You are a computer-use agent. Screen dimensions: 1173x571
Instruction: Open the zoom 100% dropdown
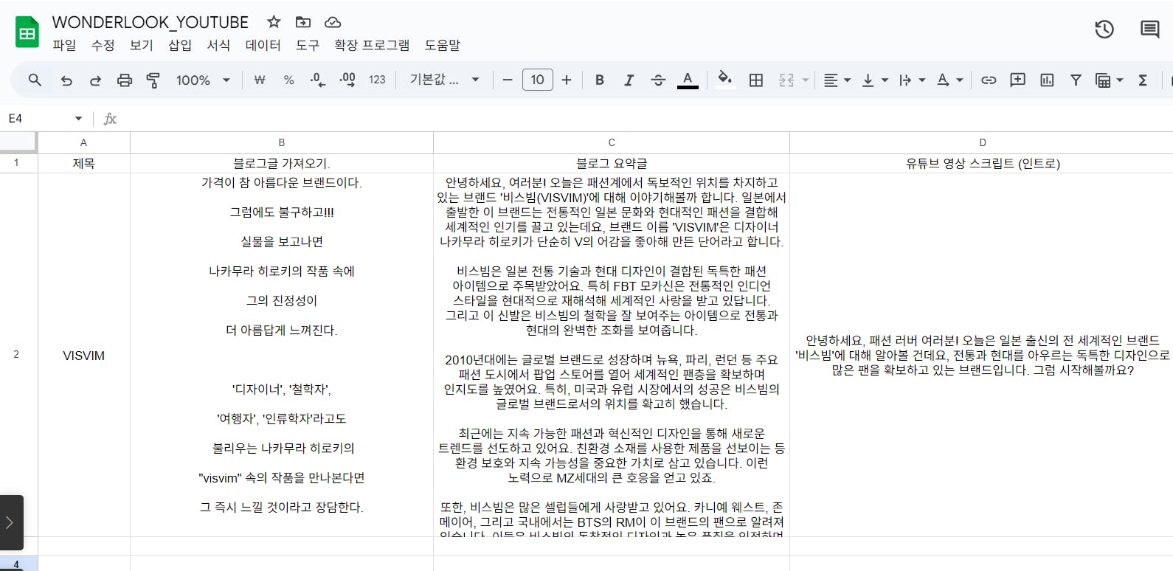tap(203, 80)
